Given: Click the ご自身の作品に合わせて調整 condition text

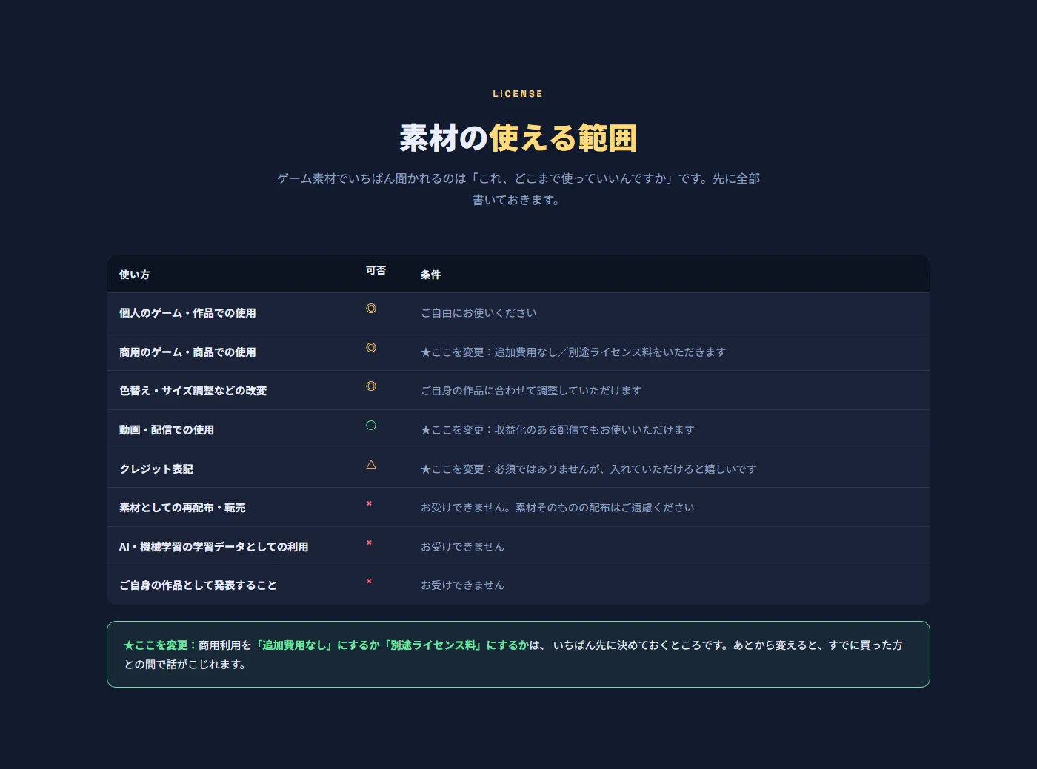Looking at the screenshot, I should 531,391.
